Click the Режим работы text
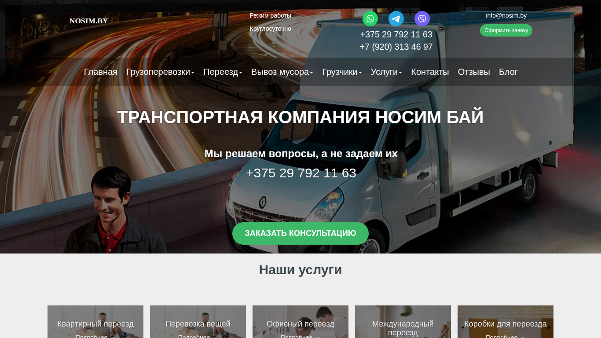This screenshot has width=601, height=338. tap(271, 15)
